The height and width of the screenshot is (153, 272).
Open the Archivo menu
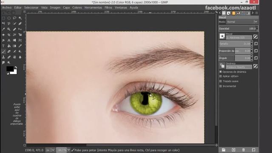click(x=7, y=8)
